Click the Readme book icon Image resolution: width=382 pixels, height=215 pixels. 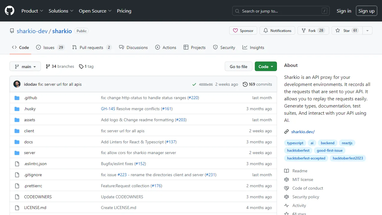pyautogui.click(x=286, y=171)
